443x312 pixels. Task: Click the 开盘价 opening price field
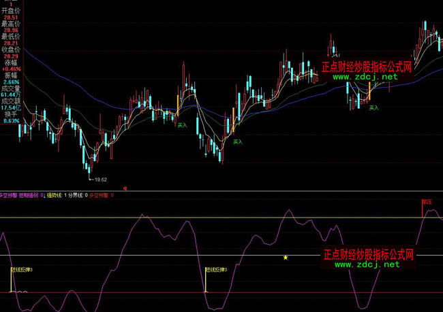pyautogui.click(x=11, y=12)
